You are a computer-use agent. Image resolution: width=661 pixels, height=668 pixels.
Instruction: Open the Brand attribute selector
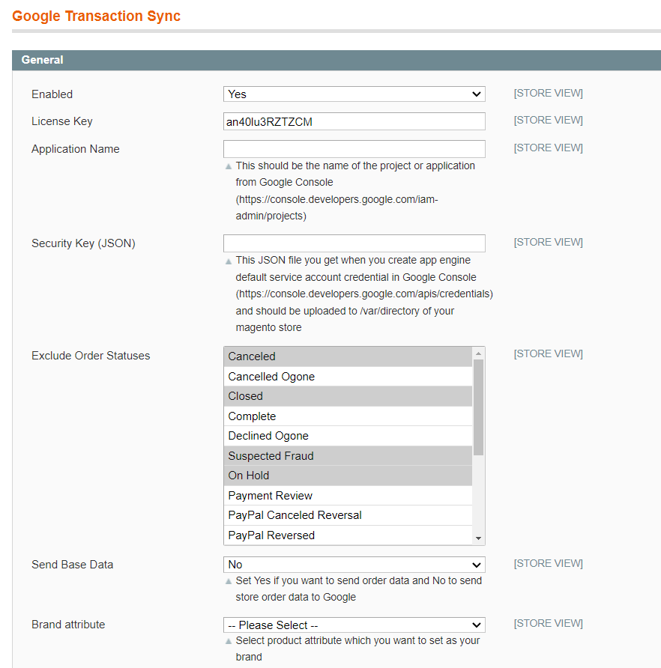coord(352,625)
